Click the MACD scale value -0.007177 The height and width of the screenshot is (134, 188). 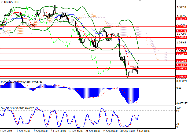coord(182,103)
